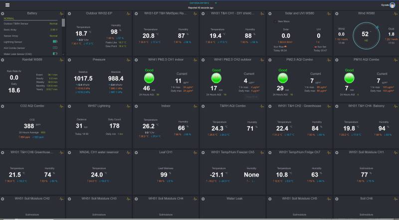Open gear on WH31 T&H CH1 DIY shield card
Screen dimensions: 399x220
tap(203, 14)
